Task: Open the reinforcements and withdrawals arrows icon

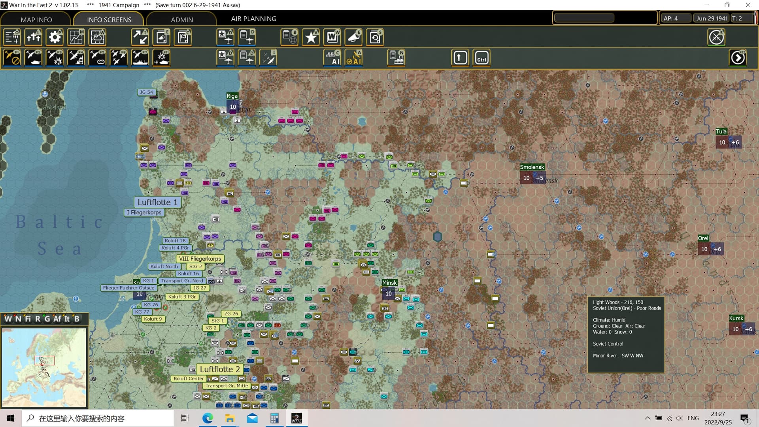Action: 140,37
